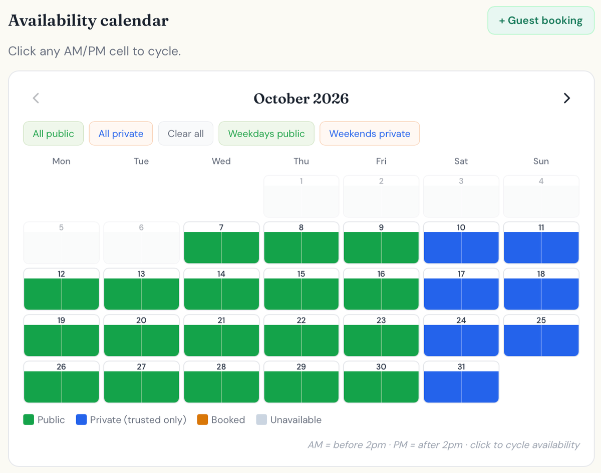This screenshot has height=473, width=601.
Task: Cycle October 18 AM private slot
Action: pos(523,294)
